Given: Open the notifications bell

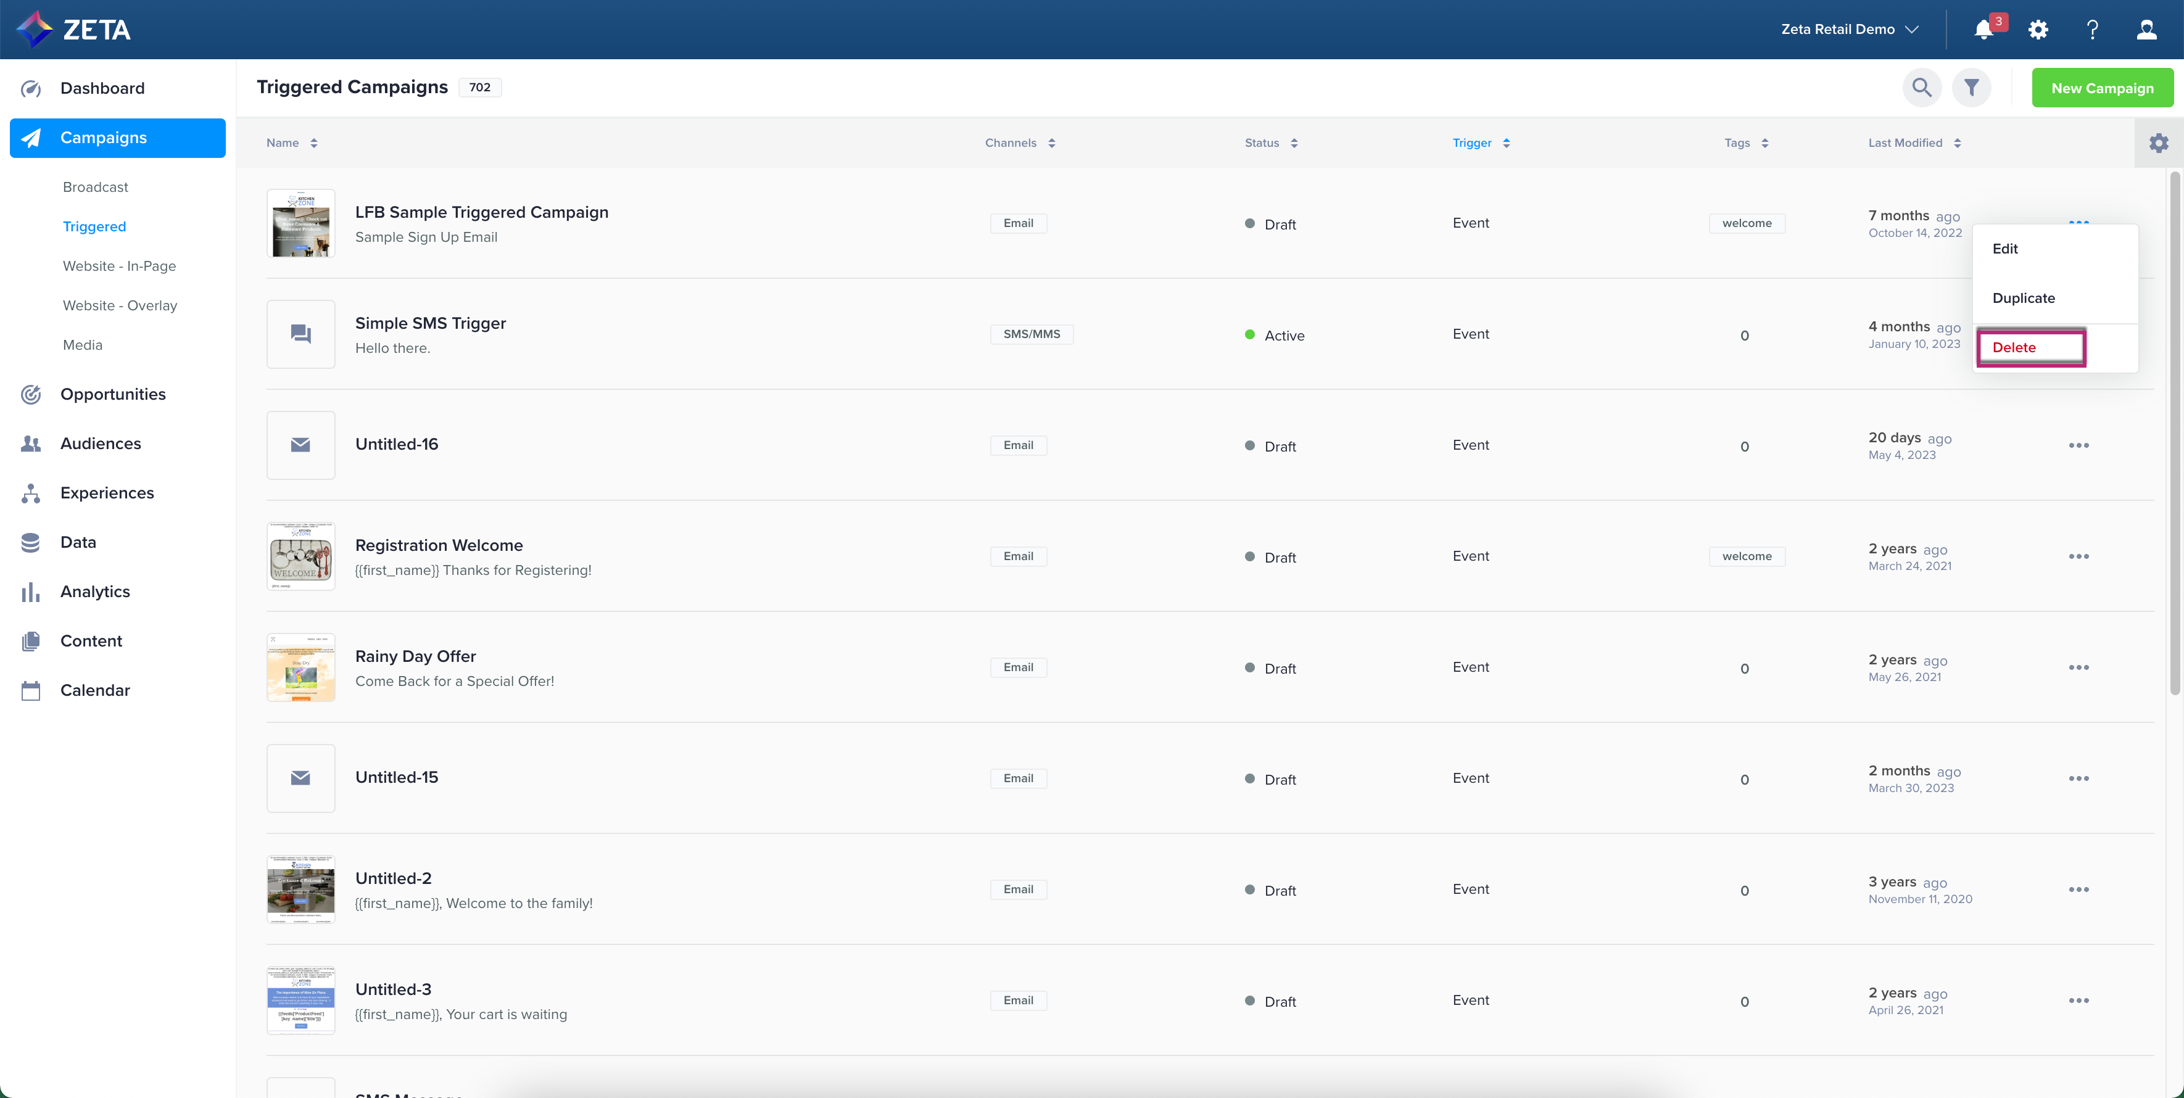Looking at the screenshot, I should (1983, 30).
